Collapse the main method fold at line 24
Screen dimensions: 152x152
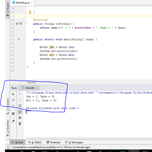(x=26, y=39)
